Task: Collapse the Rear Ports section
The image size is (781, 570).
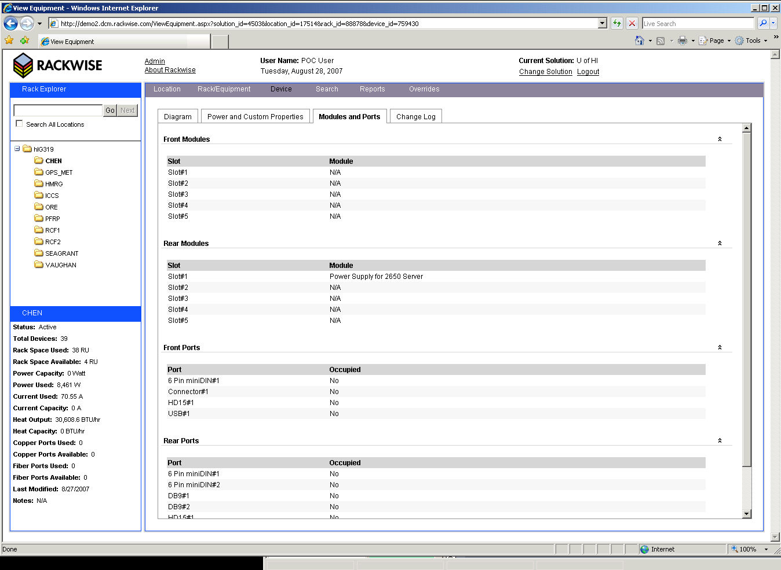Action: (720, 441)
